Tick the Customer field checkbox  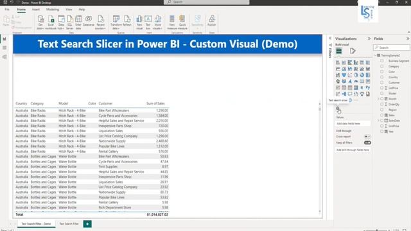tap(382, 83)
